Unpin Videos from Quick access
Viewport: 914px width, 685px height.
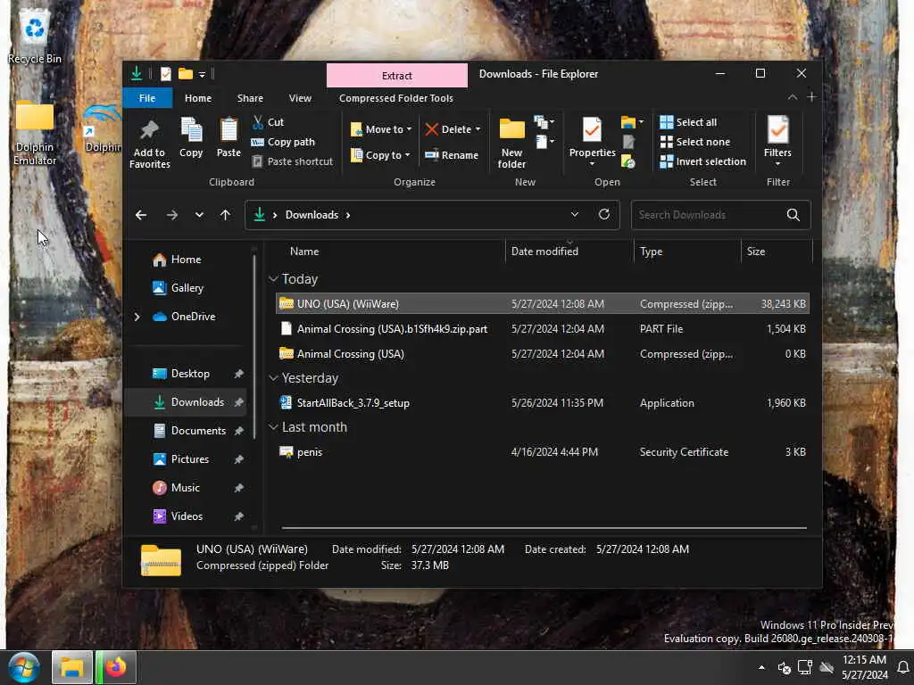pos(238,516)
